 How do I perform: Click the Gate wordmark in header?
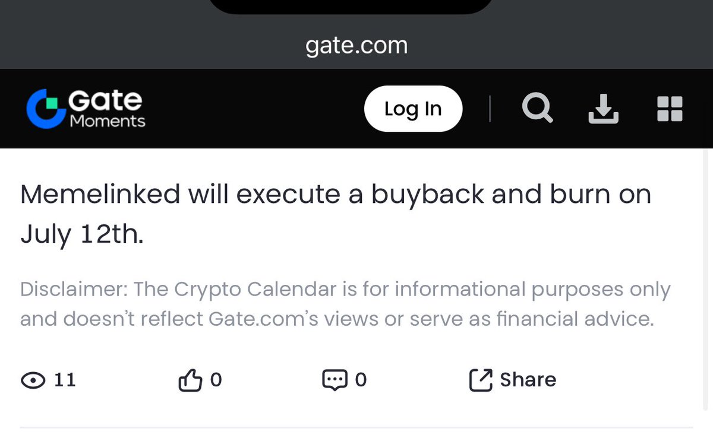[x=105, y=100]
